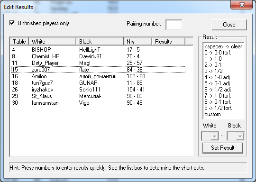Click the Pairing number input field
This screenshot has width=256, height=182.
[174, 25]
